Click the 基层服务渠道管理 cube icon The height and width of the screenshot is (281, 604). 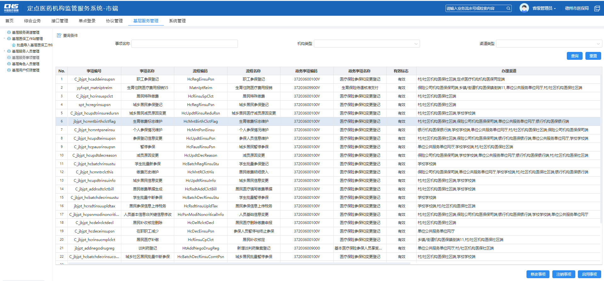pos(9,32)
